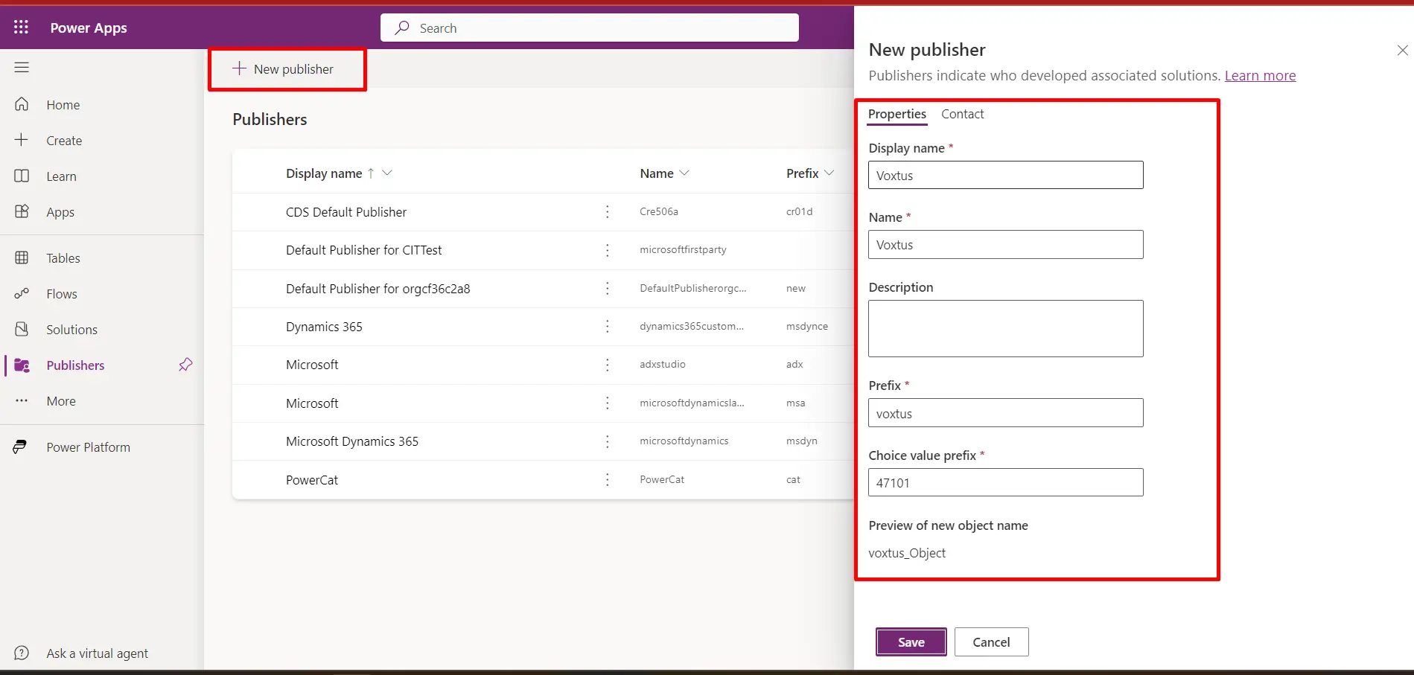
Task: Click the Home icon in sidebar
Action: (x=22, y=104)
